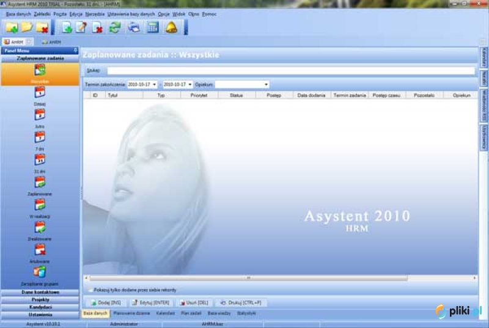Expand the Kandydaci panel section
The height and width of the screenshot is (328, 489).
40,307
